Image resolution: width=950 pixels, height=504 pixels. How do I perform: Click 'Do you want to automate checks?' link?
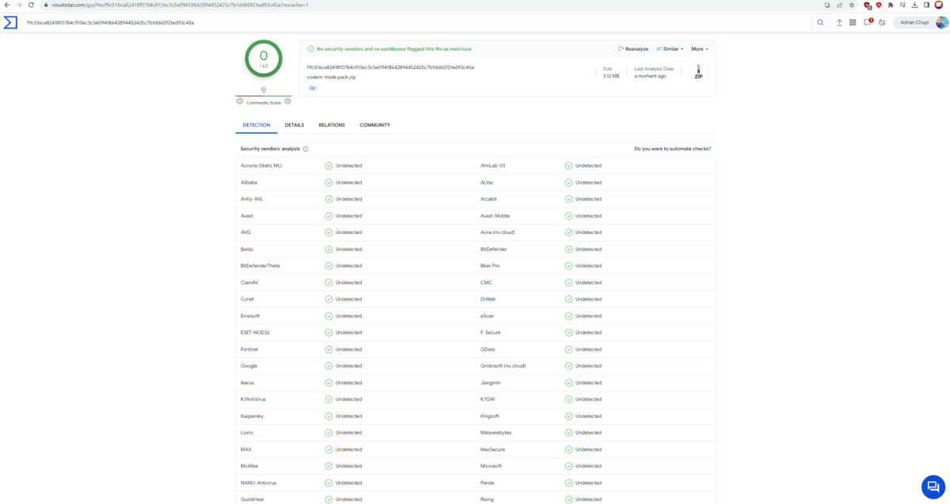pyautogui.click(x=672, y=149)
